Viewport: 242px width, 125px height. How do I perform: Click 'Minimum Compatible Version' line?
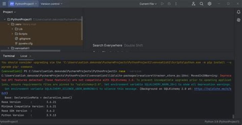29,107
